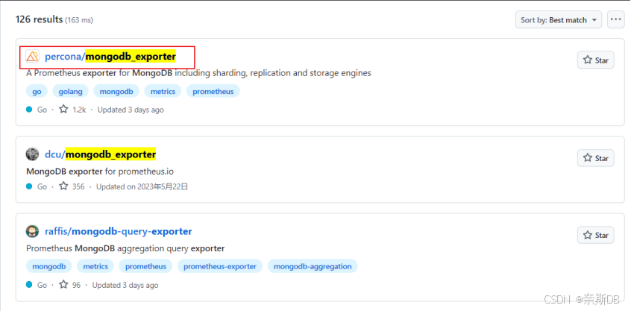This screenshot has width=631, height=311.
Task: Open the percona/mongodb_exporter repository link
Action: tap(110, 57)
